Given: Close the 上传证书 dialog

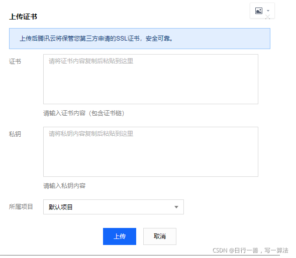Looking at the screenshot, I should tap(267, 17).
